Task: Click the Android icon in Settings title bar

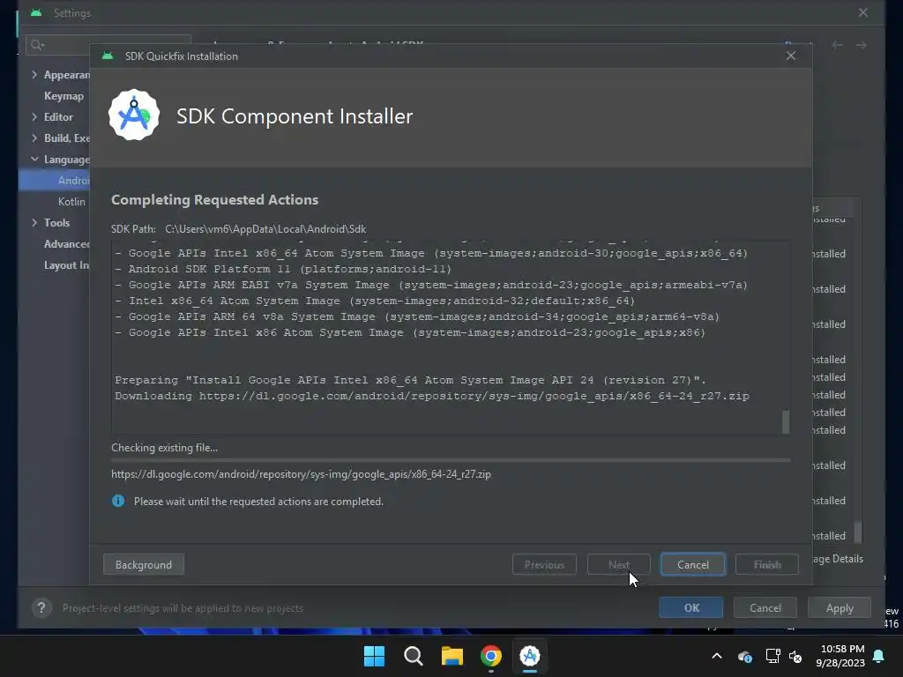Action: coord(36,12)
